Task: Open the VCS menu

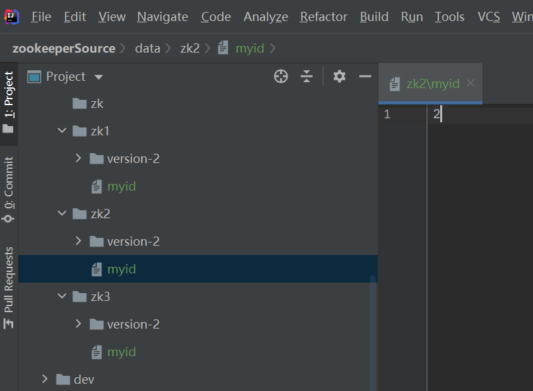Action: tap(488, 16)
